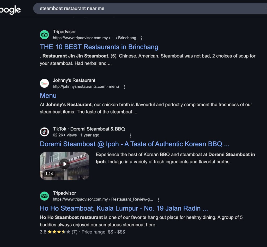Open 'THE 10 BEST Restaurants in Brinchang' result
267x247 pixels.
(x=99, y=47)
